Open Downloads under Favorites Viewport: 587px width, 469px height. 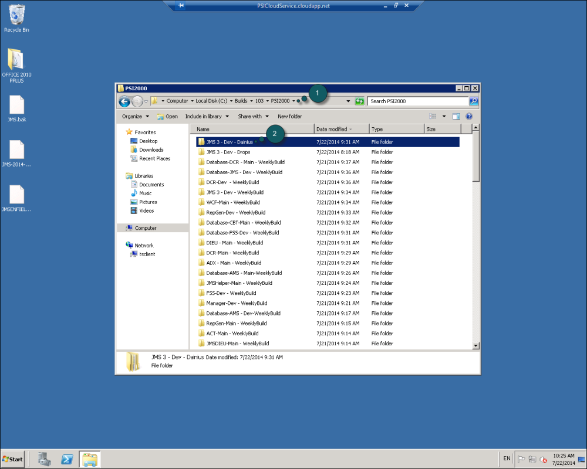151,149
